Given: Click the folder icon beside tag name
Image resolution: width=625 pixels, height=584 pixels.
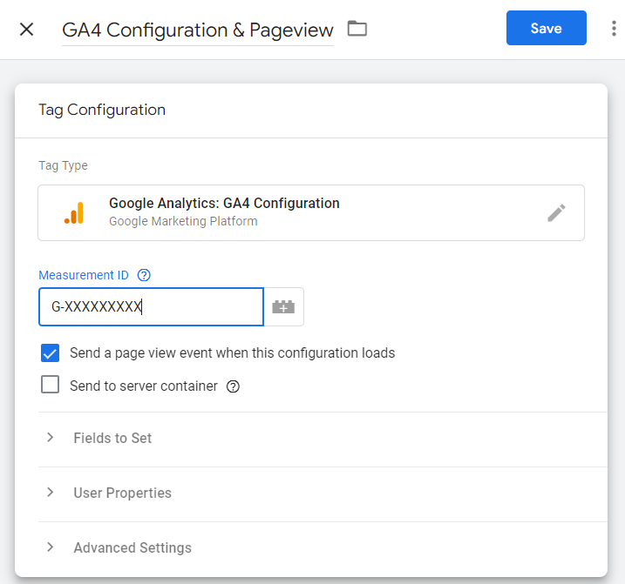Looking at the screenshot, I should 357,29.
